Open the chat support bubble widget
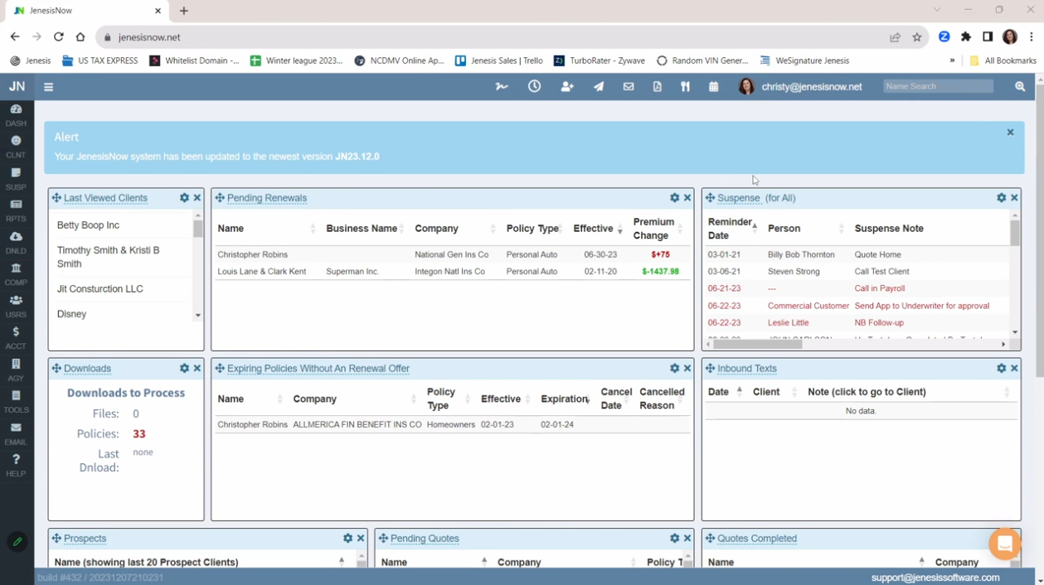 coord(1004,544)
